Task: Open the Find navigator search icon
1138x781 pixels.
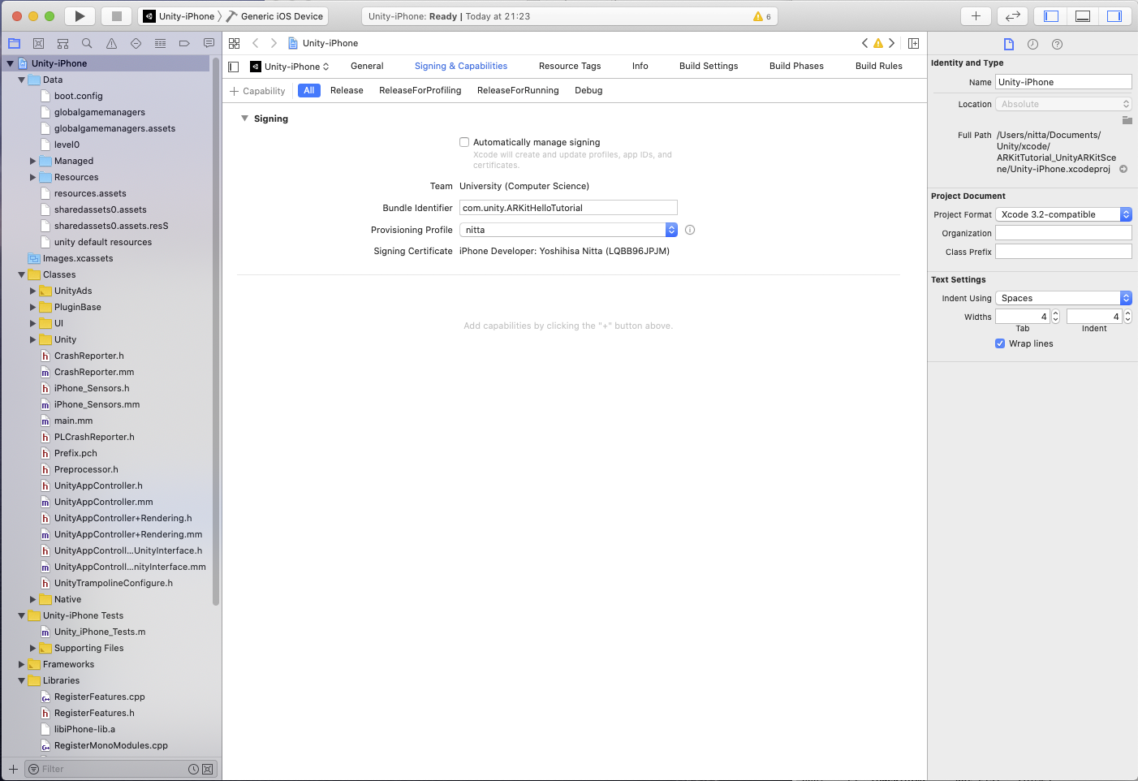Action: (x=87, y=44)
